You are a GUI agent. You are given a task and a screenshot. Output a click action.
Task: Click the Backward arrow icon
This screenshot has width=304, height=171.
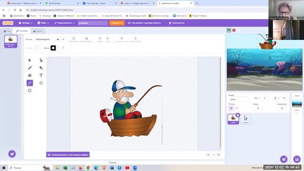pos(107,39)
